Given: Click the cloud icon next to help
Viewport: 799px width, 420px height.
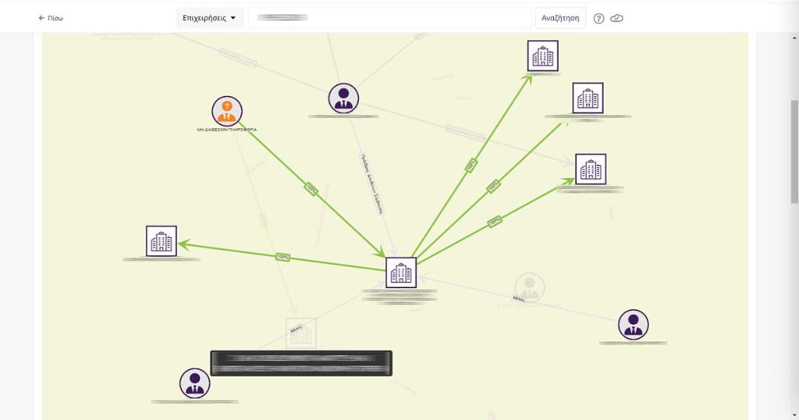Looking at the screenshot, I should coord(616,18).
